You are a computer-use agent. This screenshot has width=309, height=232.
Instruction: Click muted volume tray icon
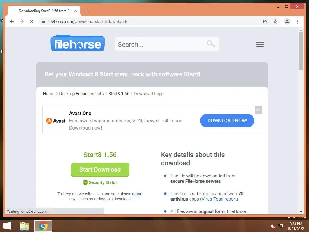coord(273,226)
